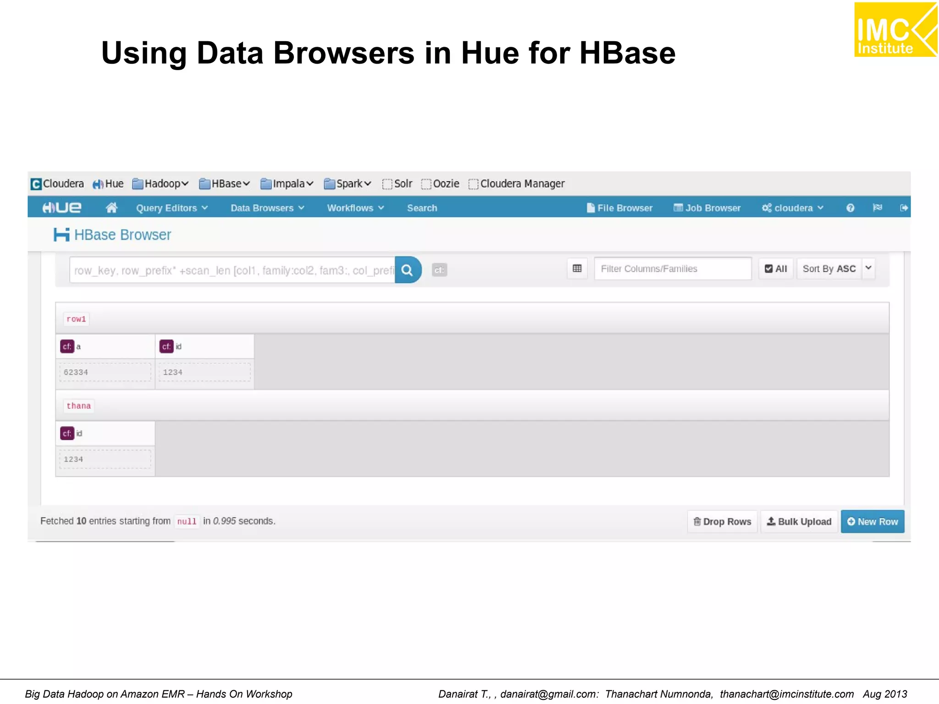This screenshot has height=704, width=939.
Task: Click the Hue logo
Action: 62,208
